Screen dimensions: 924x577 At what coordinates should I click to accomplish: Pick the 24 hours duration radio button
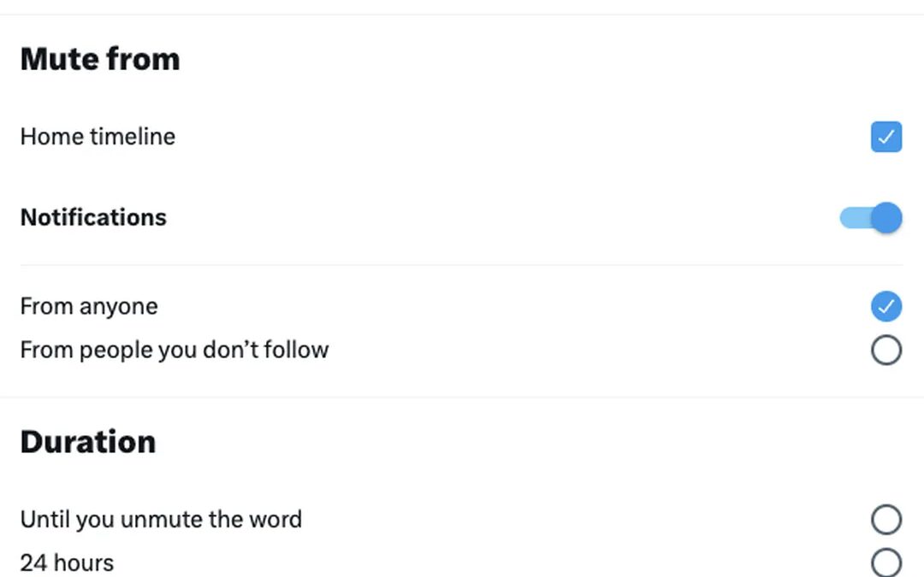coord(886,562)
